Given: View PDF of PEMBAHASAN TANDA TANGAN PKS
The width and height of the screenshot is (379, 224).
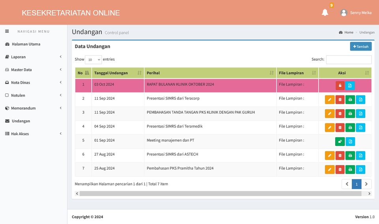Looking at the screenshot, I should [x=360, y=114].
